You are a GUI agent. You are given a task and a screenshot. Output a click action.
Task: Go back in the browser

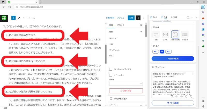[4, 7]
